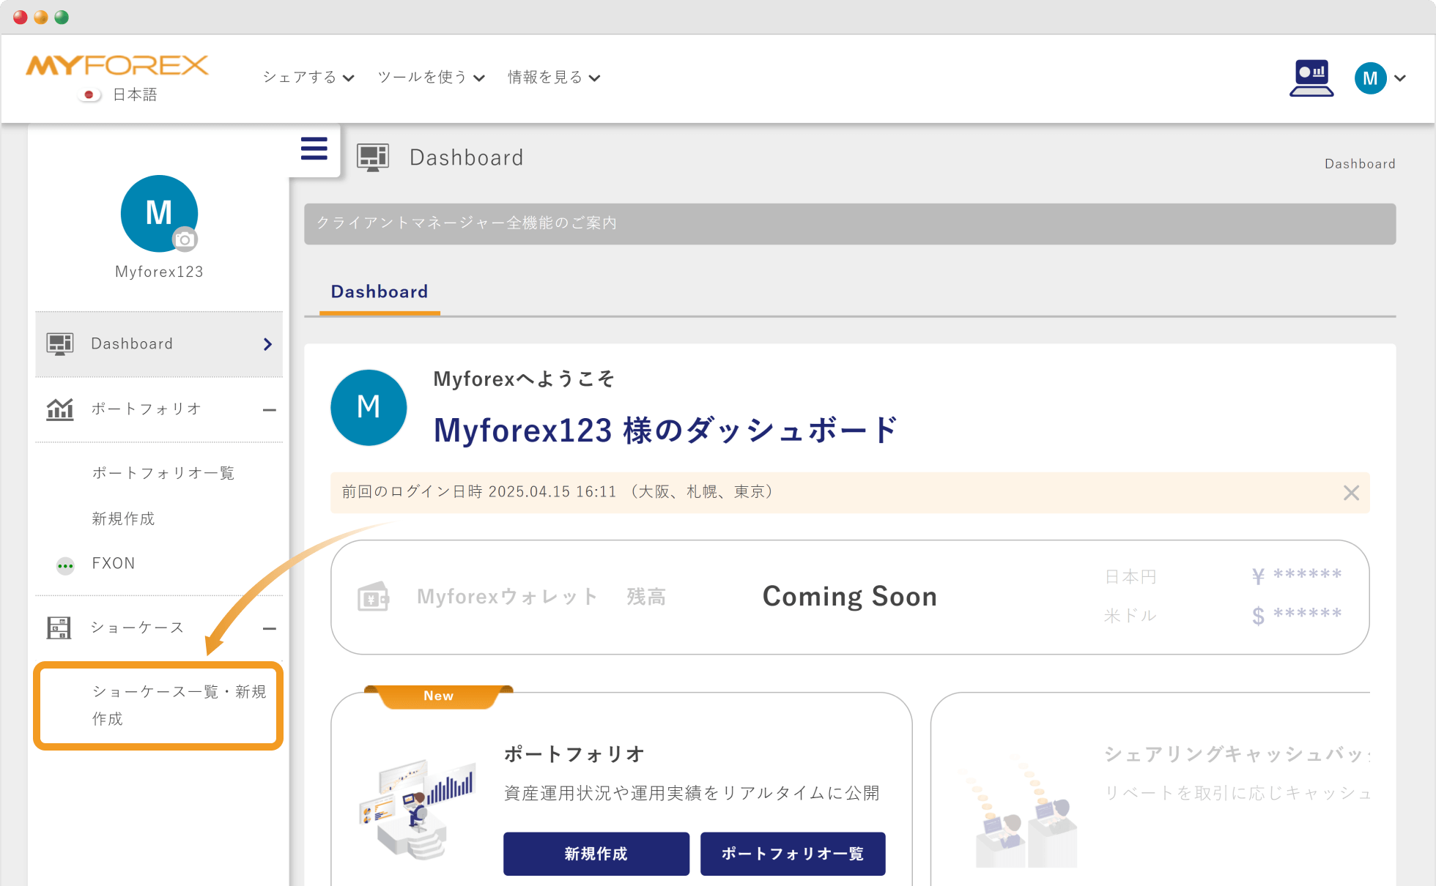
Task: Open the シェアする dropdown menu
Action: [307, 77]
